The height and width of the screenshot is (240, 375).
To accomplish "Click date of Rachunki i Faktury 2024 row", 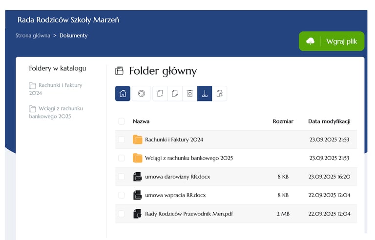I will [x=329, y=140].
